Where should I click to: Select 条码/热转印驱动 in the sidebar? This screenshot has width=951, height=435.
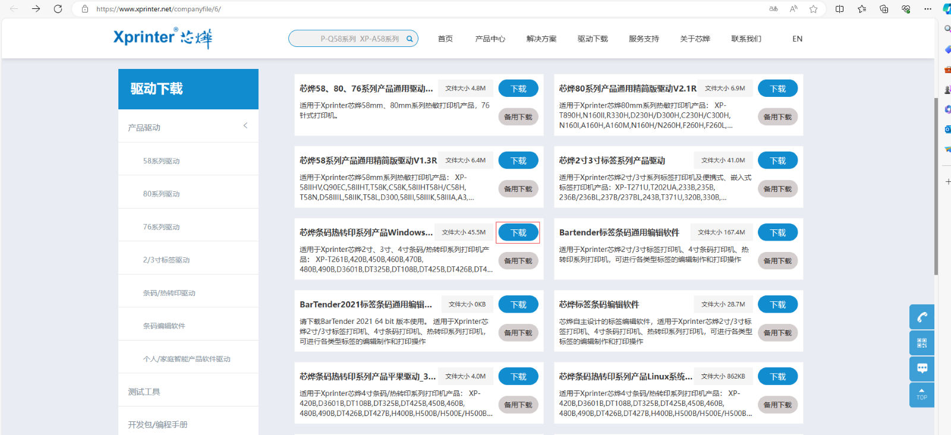(169, 293)
